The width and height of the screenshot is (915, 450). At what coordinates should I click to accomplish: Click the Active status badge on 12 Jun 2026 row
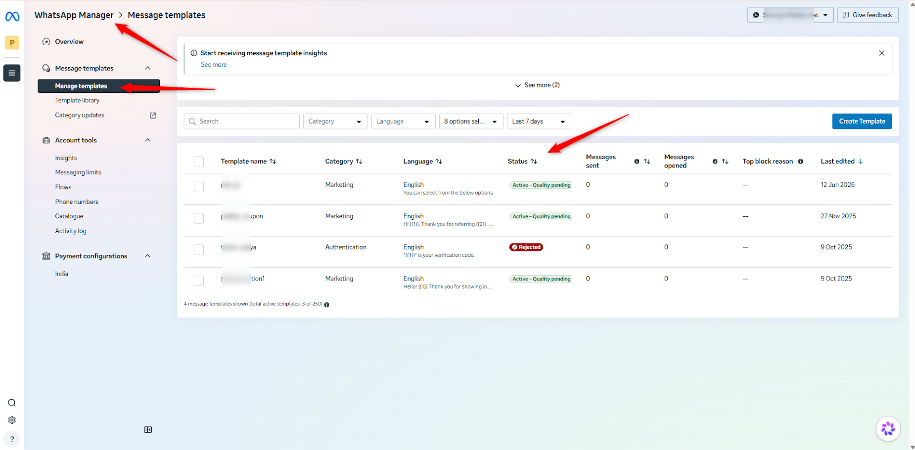click(x=541, y=185)
